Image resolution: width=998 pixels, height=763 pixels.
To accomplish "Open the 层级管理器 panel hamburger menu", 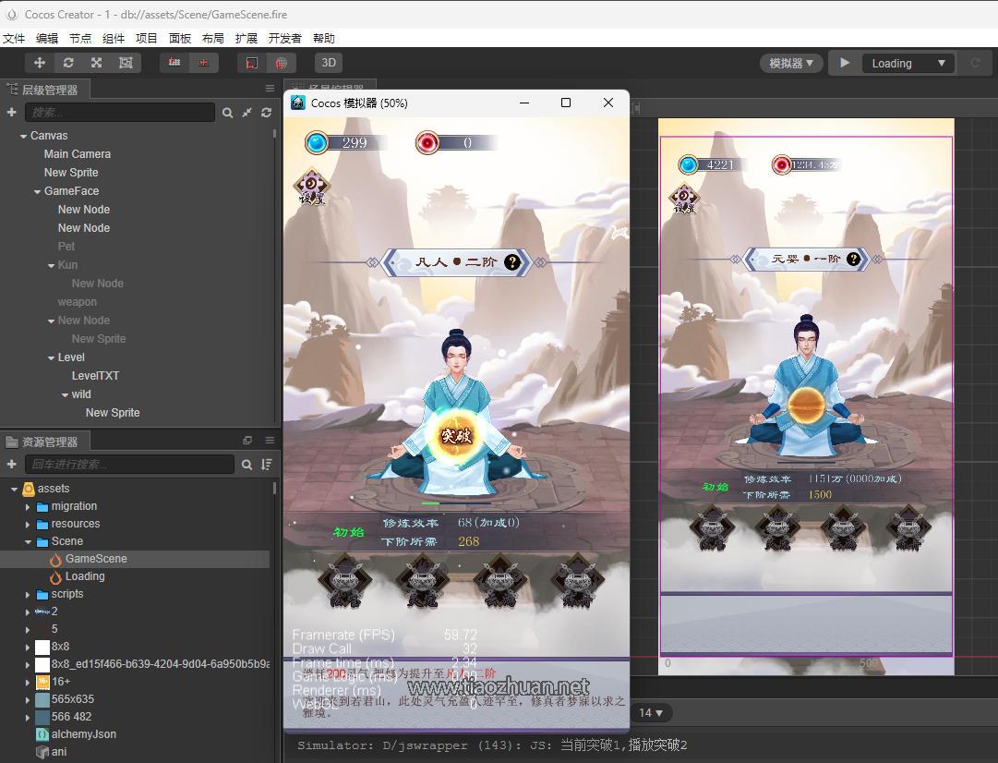I will pyautogui.click(x=270, y=89).
